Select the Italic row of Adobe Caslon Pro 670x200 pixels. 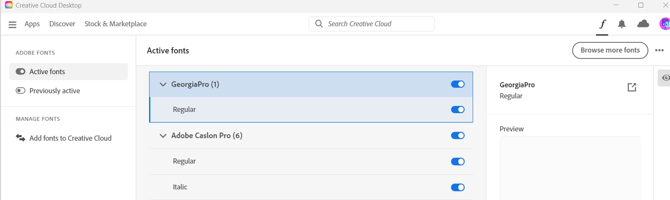tap(311, 187)
